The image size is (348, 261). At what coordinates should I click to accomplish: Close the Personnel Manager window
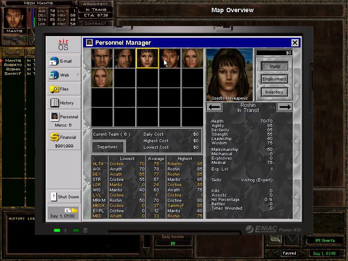coord(295,43)
